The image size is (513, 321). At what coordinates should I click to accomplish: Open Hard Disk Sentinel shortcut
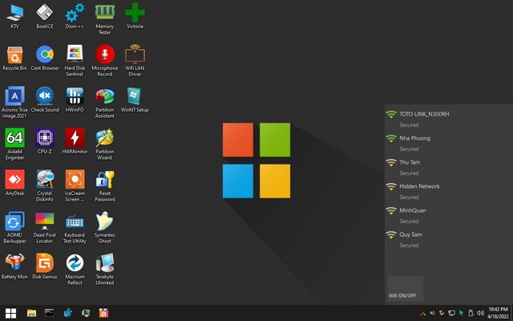75,61
